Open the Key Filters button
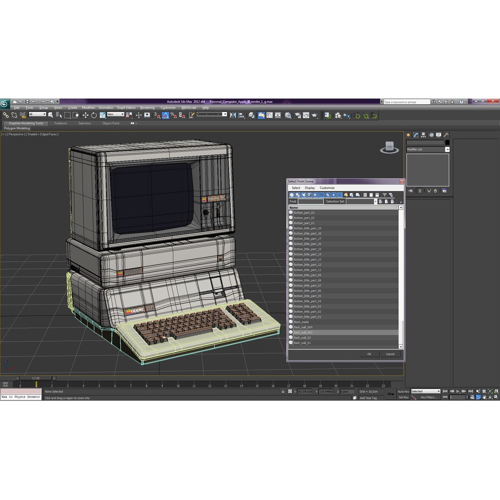 429,397
